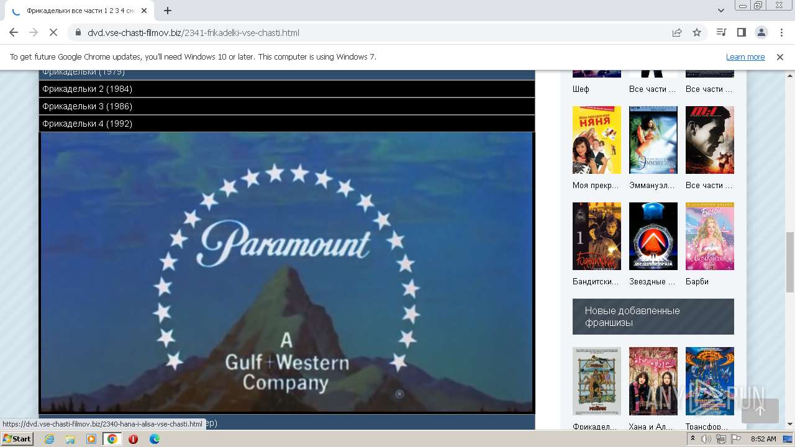The width and height of the screenshot is (795, 447).
Task: Select Фрикадельки 3 (1986) playlist entry
Action: pos(286,106)
